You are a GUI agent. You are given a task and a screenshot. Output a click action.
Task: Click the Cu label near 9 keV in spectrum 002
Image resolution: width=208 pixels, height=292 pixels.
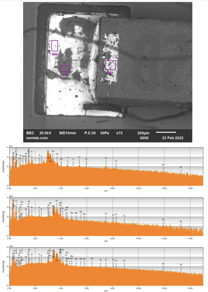coord(124,216)
